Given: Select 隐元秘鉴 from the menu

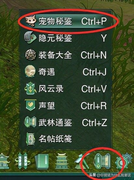Looking at the screenshot, I should pyautogui.click(x=66, y=38).
